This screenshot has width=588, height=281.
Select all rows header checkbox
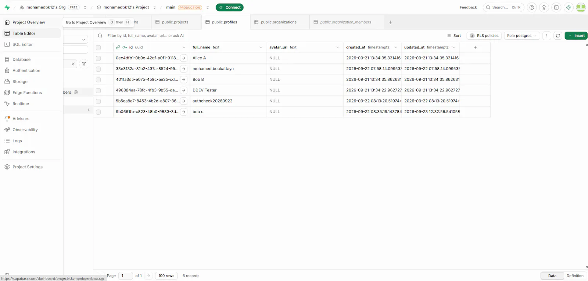[x=98, y=47]
